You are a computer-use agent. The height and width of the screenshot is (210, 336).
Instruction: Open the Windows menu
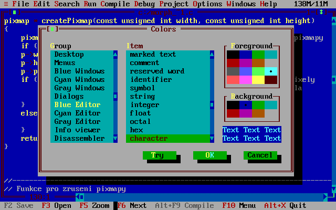tap(241, 4)
